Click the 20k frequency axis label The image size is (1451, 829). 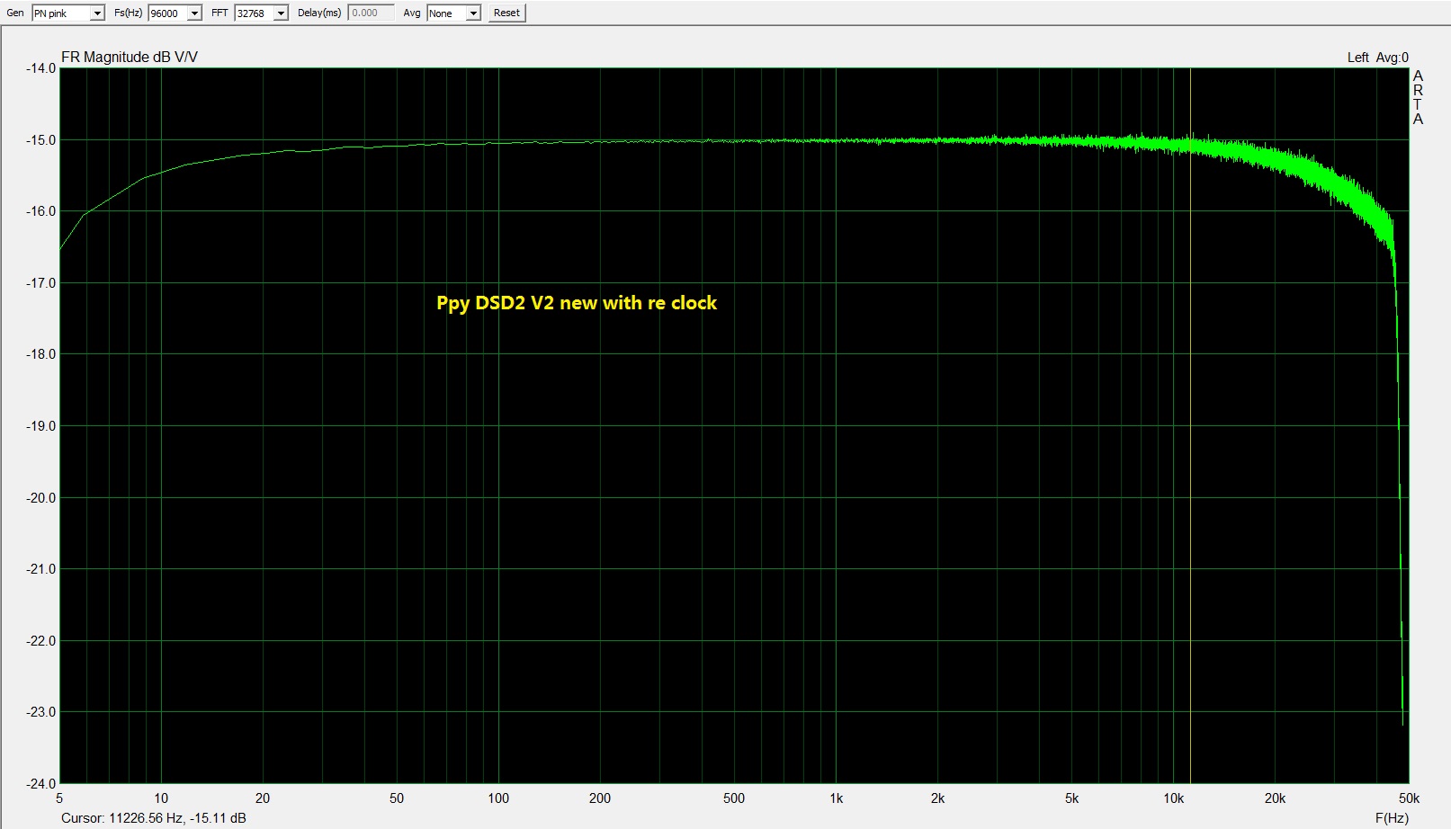[1275, 798]
